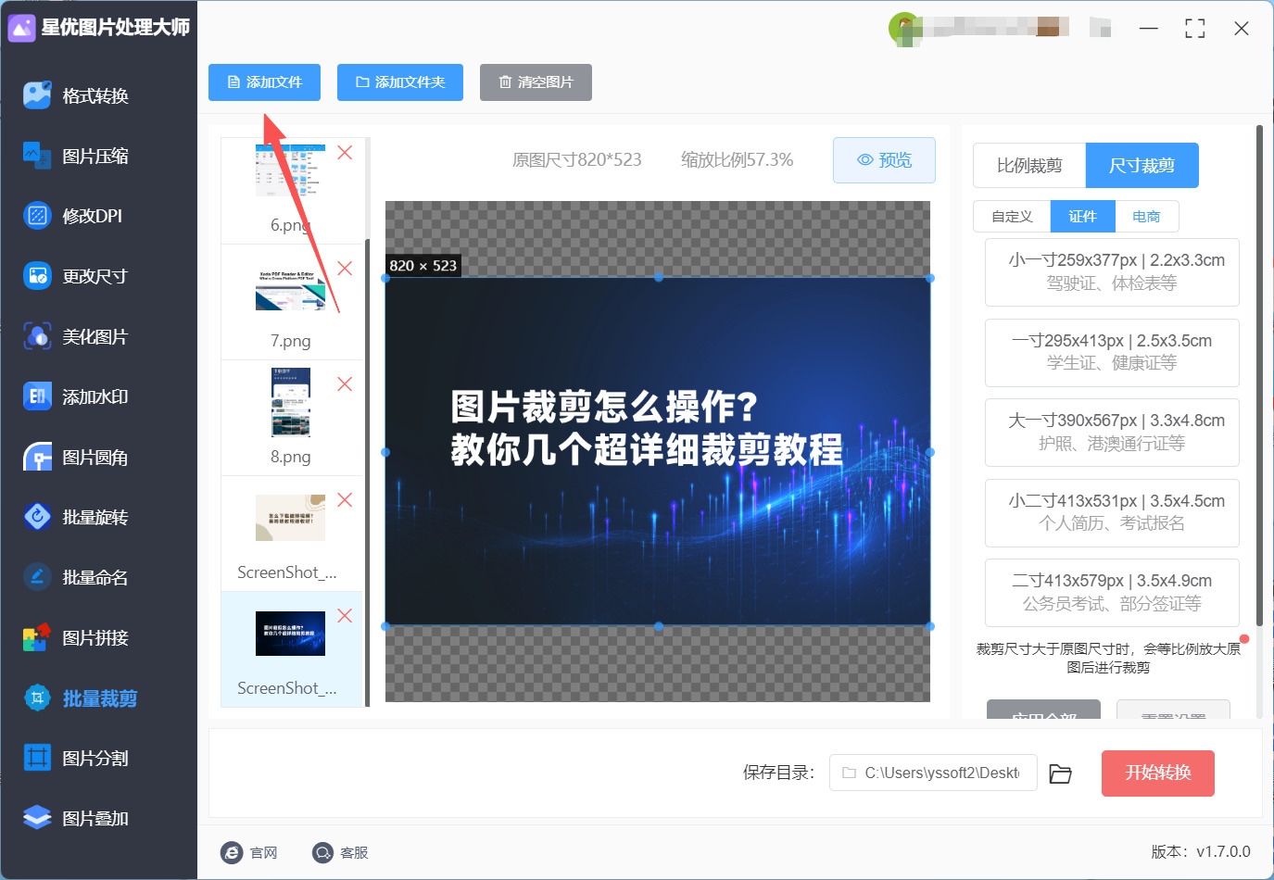Click the 原图尺寸820*523 label
The width and height of the screenshot is (1274, 880).
[577, 160]
